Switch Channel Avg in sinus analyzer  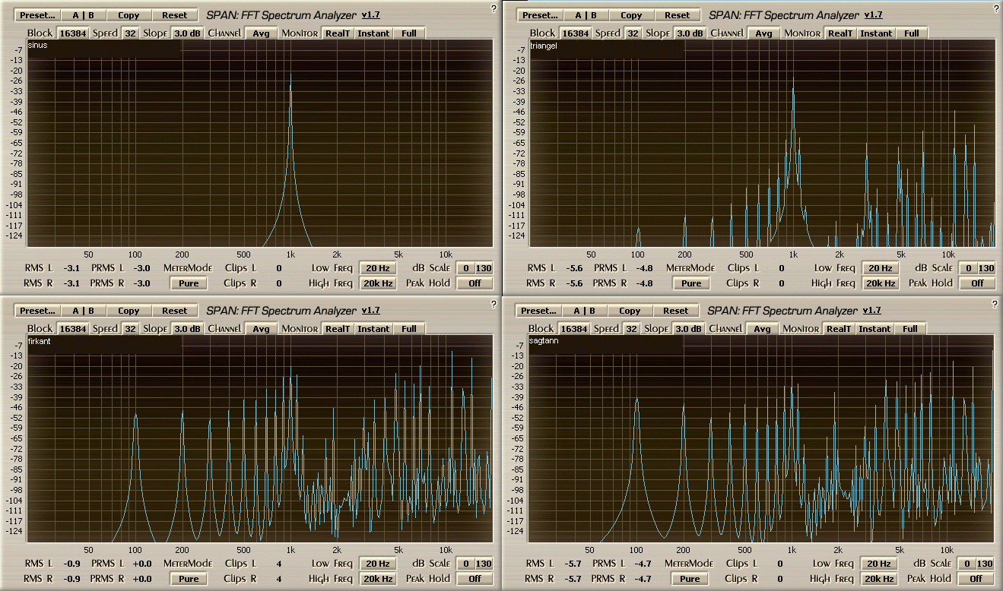coord(261,33)
